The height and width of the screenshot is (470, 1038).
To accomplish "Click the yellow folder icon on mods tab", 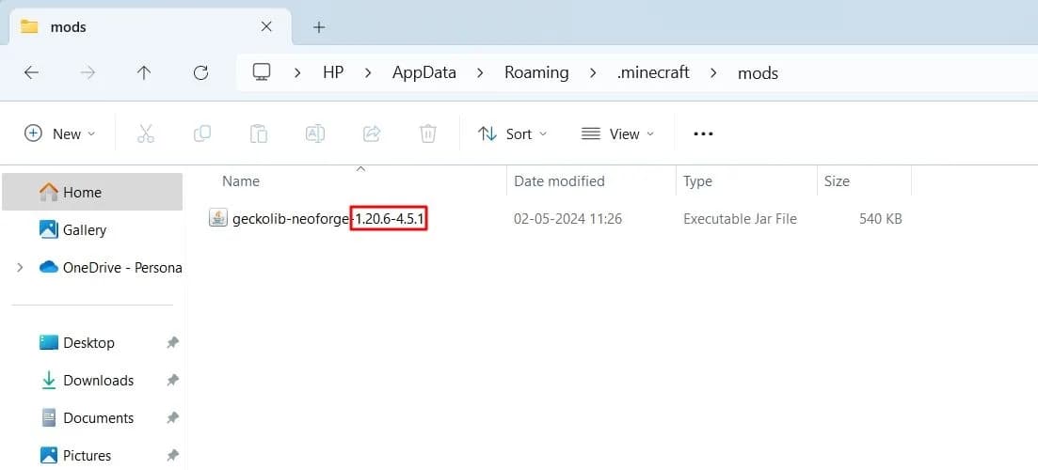I will pyautogui.click(x=29, y=26).
